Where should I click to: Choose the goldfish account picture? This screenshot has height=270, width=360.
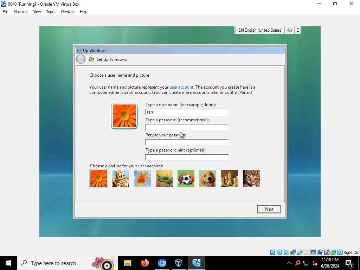pos(142,179)
